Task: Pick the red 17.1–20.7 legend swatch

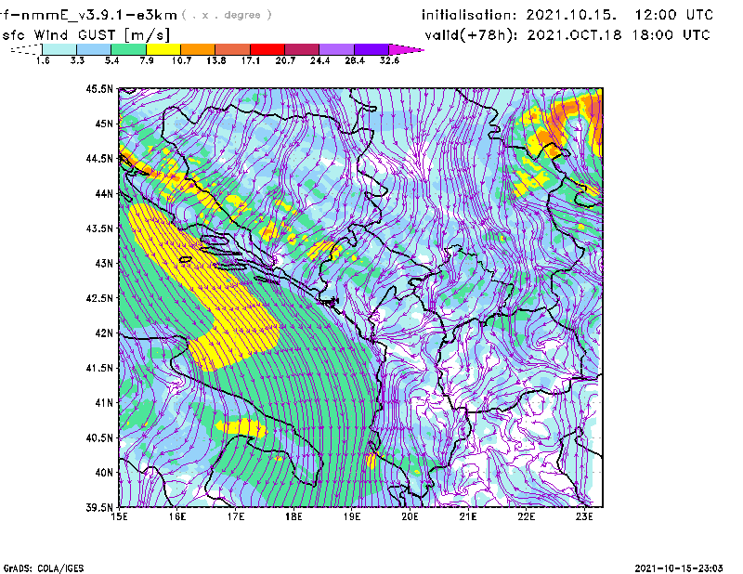Action: pos(268,49)
